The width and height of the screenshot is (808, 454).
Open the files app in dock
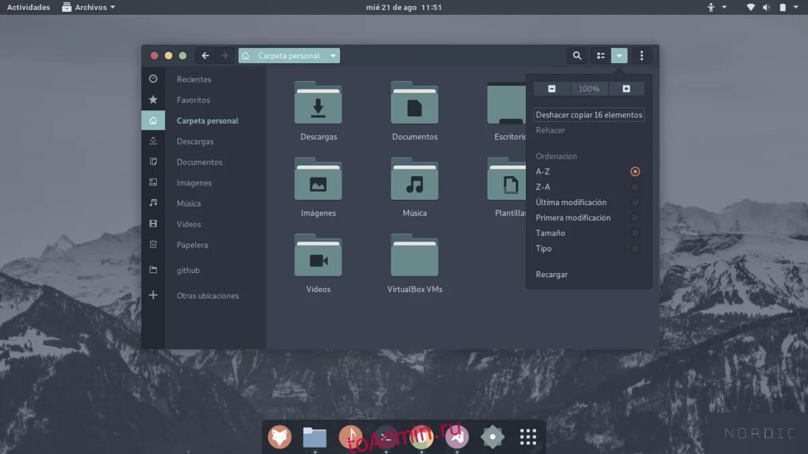pos(314,437)
